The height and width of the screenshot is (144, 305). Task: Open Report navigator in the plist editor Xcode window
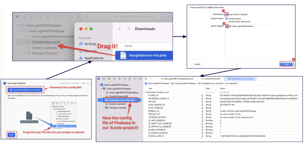[140, 79]
